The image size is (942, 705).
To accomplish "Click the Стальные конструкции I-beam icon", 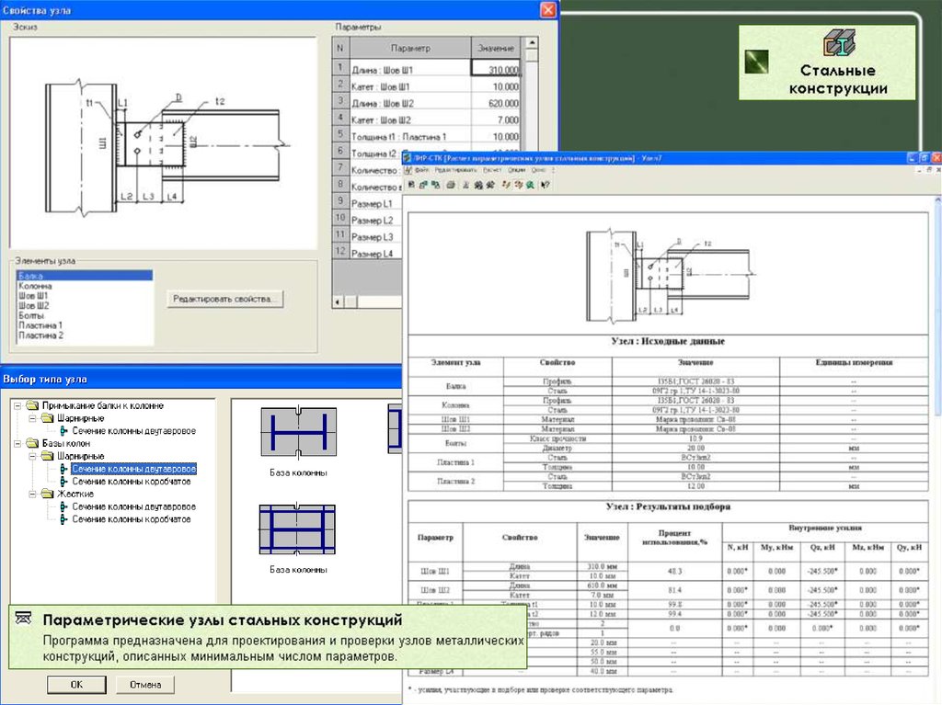I will [x=838, y=43].
